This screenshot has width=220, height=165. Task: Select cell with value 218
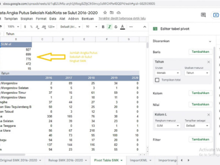[84, 131]
